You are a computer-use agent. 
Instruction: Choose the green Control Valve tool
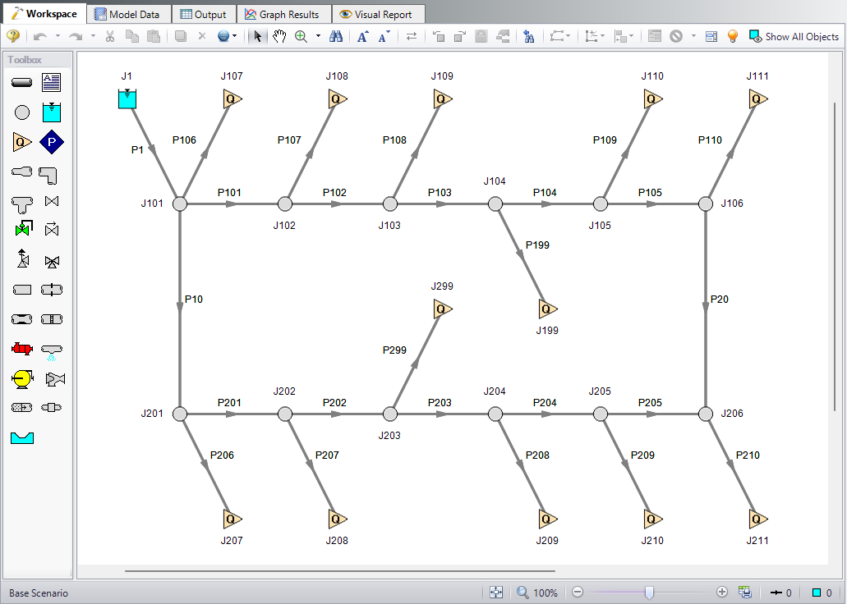tap(22, 229)
